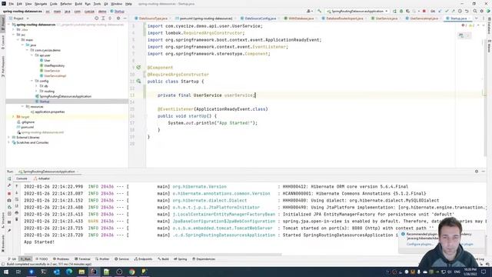The width and height of the screenshot is (492, 277).
Task: Clear console output with trash icon
Action: click(17, 219)
